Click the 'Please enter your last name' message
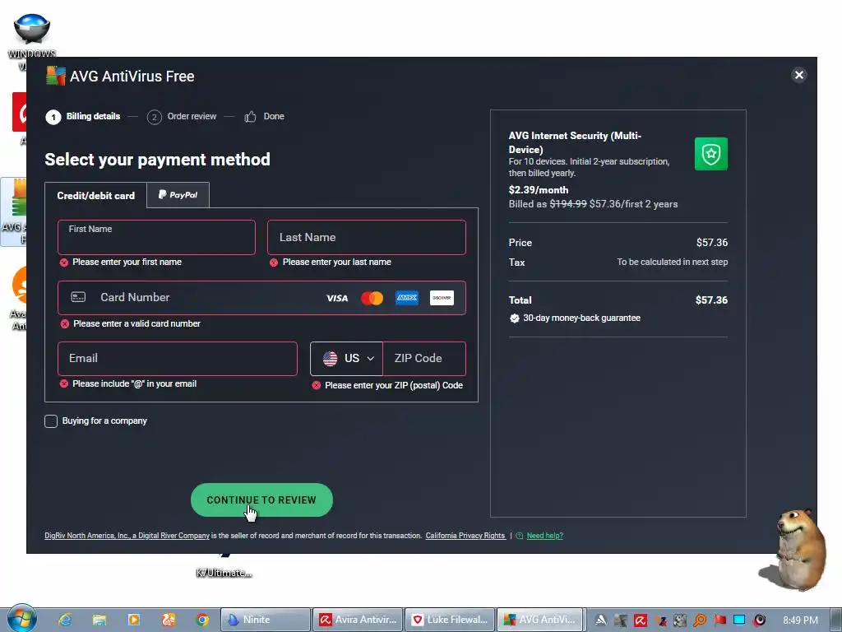 [x=336, y=263]
